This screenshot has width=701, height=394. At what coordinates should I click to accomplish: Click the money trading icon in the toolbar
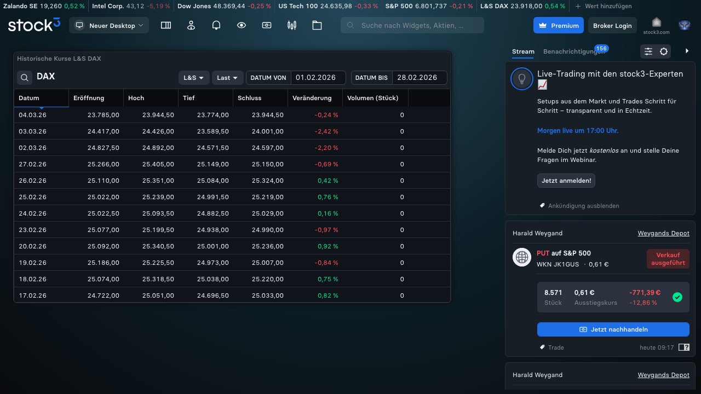[x=267, y=25]
